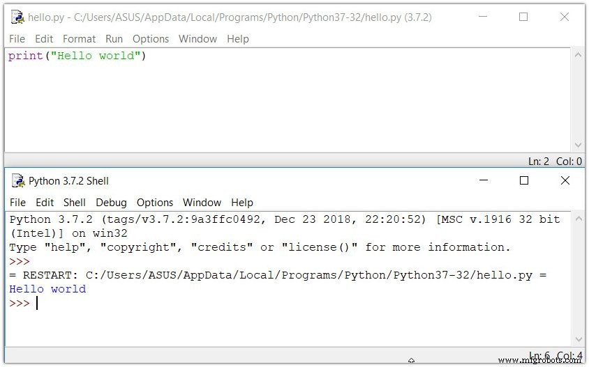Viewport: 589px width, 367px height.
Task: Open the Debug menu in the Python Shell
Action: 111,203
